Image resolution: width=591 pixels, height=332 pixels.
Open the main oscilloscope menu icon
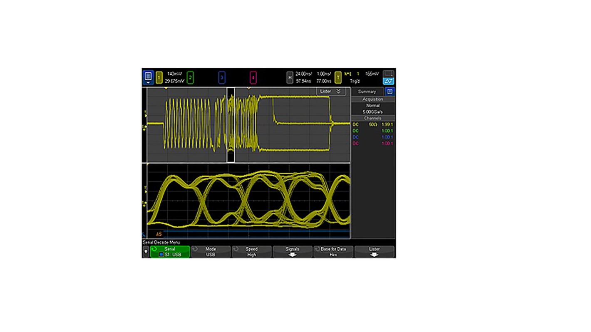click(148, 77)
